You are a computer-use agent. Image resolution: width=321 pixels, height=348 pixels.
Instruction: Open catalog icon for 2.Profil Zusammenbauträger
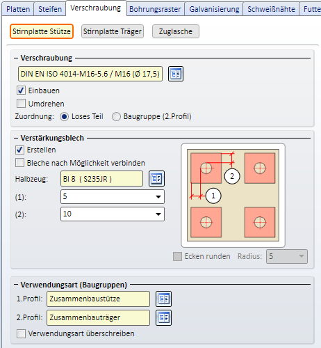point(163,317)
